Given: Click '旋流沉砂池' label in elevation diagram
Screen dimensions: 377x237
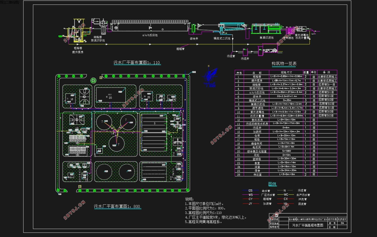Looking at the screenshot, I should [97, 40].
